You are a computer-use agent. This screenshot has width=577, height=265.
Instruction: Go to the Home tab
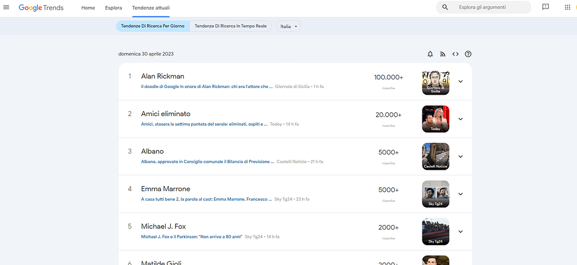click(x=88, y=8)
